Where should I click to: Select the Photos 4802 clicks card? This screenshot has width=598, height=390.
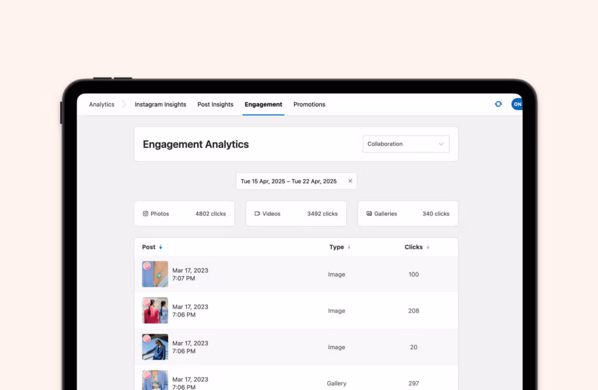coord(184,213)
